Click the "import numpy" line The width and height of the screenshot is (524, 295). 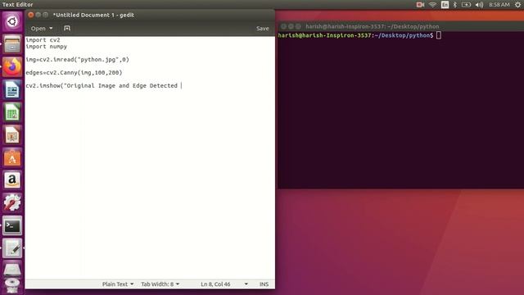click(46, 47)
